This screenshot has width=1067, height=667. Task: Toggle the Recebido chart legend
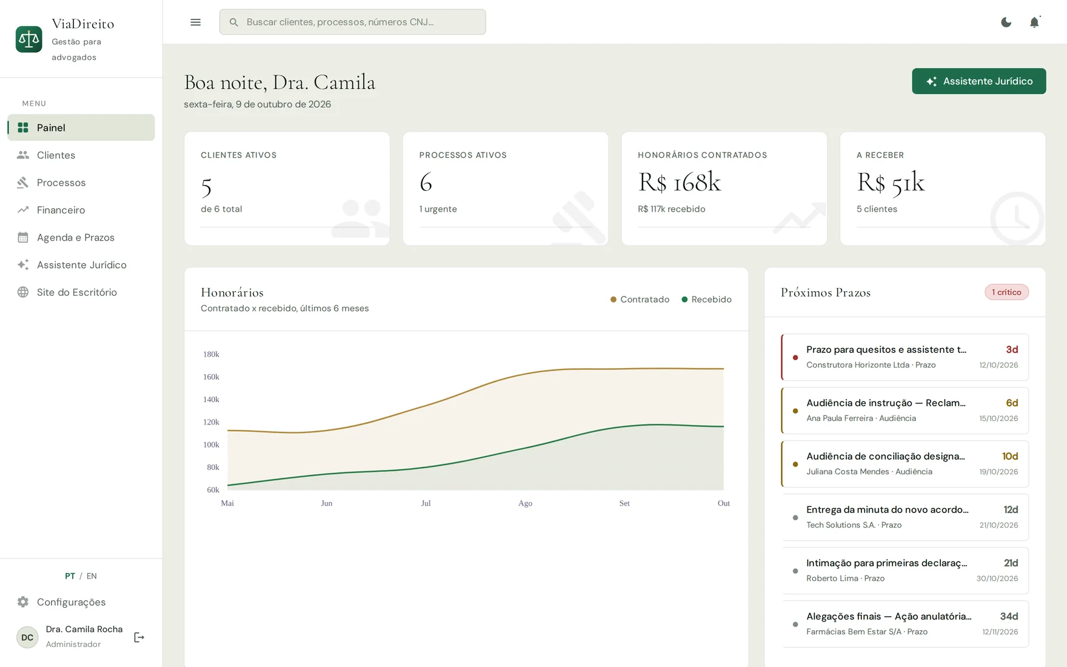coord(706,300)
